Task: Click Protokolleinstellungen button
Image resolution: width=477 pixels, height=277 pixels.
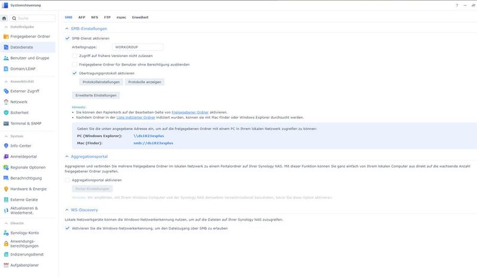Action: pos(101,82)
